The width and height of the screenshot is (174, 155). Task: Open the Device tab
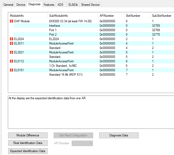[21, 5]
